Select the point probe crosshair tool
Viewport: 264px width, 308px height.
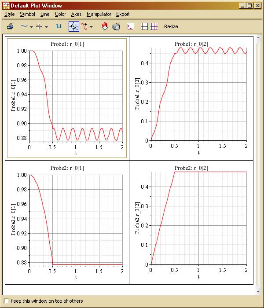[x=74, y=26]
